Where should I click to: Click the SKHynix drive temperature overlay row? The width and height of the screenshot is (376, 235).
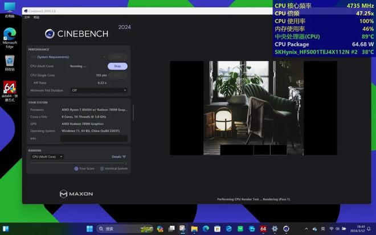(x=324, y=52)
